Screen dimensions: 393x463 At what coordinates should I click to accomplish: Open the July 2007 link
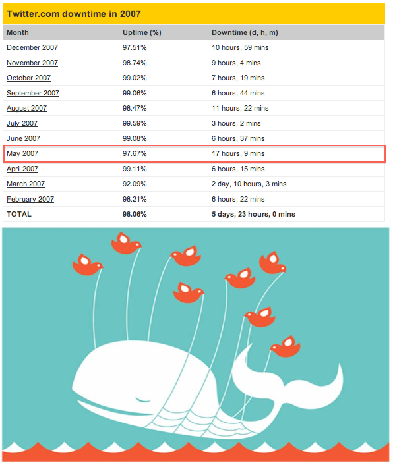click(x=22, y=123)
